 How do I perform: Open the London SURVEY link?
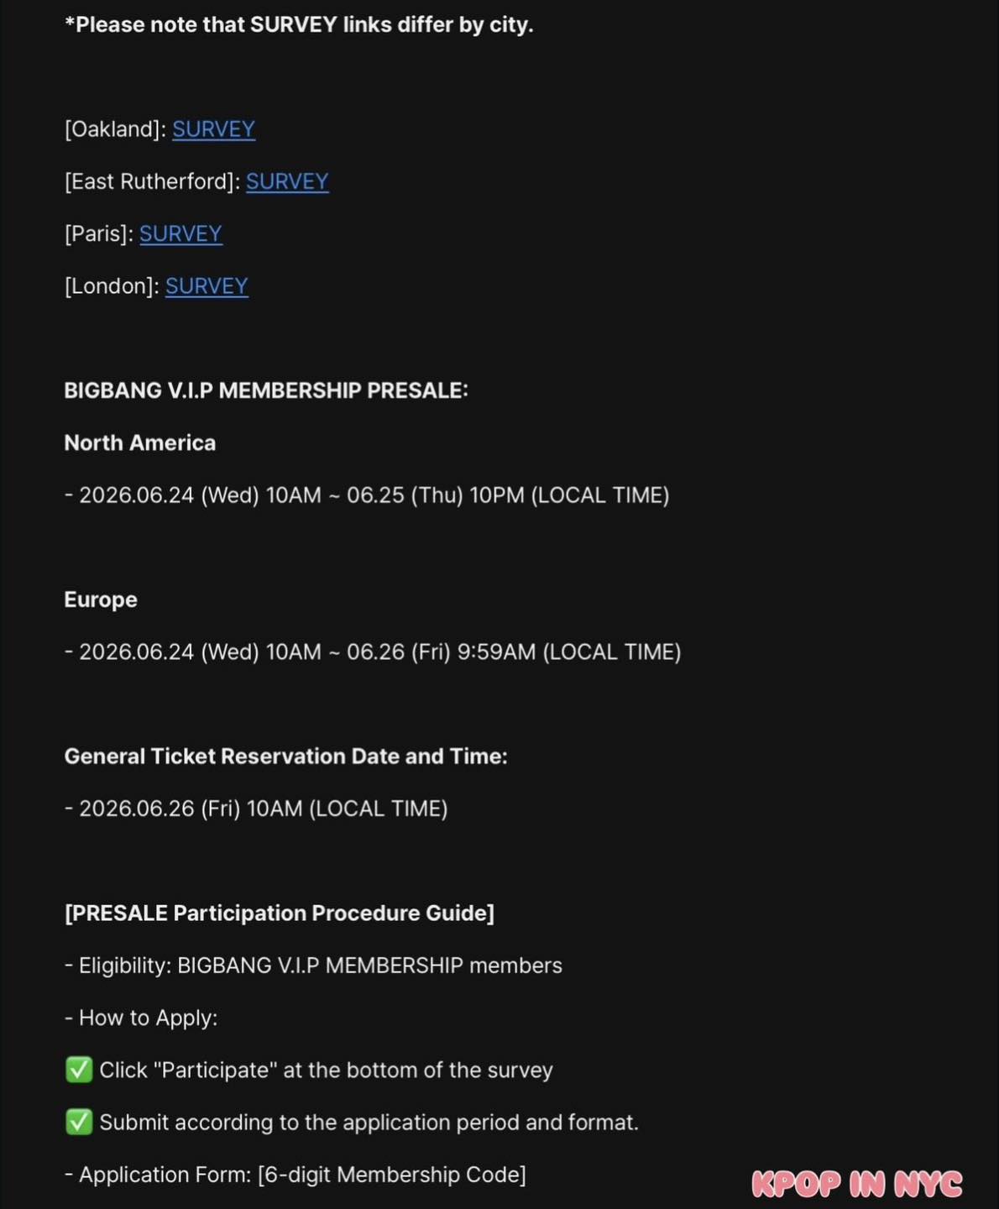[207, 286]
